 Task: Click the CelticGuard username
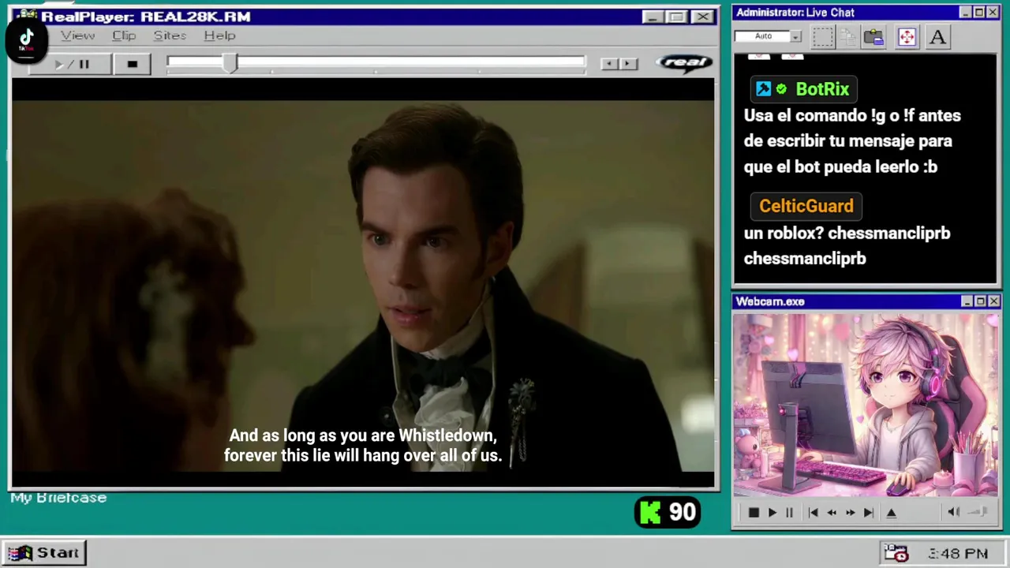click(x=806, y=206)
